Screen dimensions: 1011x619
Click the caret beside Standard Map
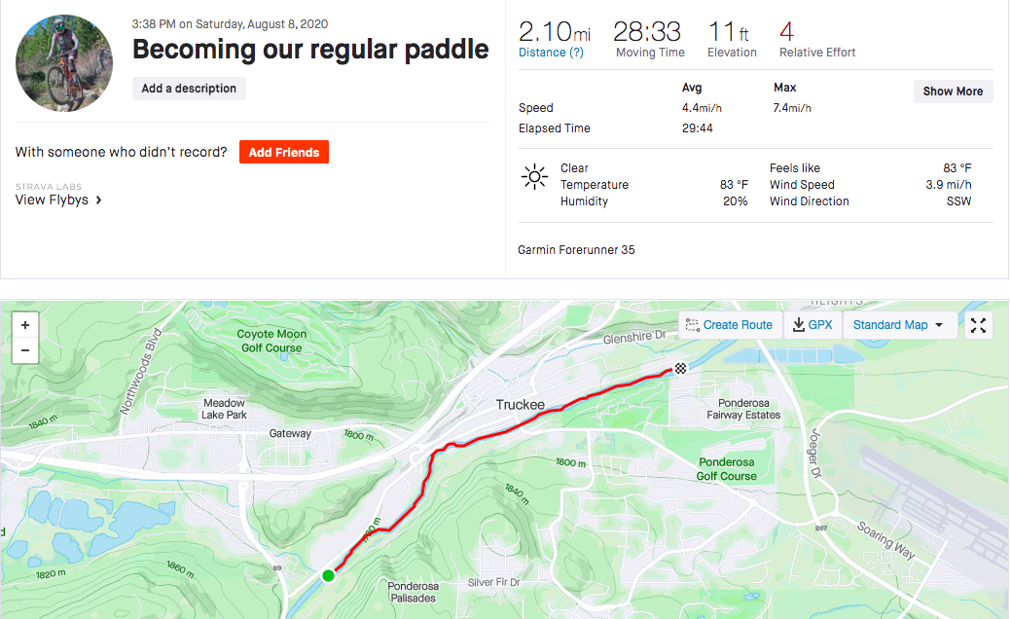point(939,325)
